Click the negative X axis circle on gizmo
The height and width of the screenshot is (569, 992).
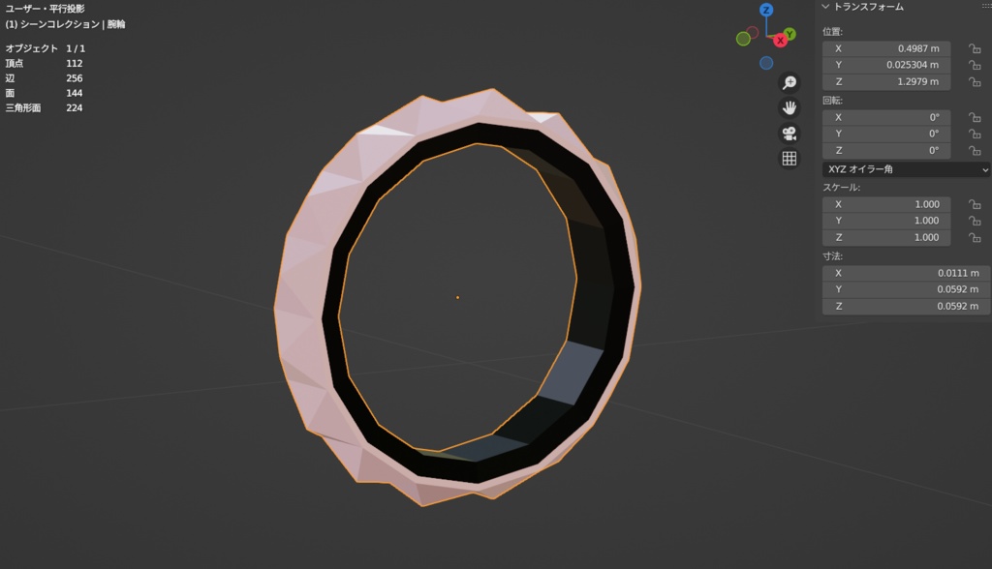click(752, 32)
